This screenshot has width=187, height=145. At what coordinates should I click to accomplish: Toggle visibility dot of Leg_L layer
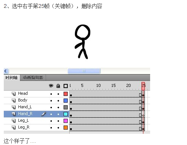point(51,121)
